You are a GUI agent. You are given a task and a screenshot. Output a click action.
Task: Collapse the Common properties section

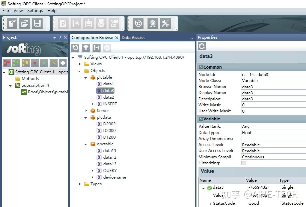[x=201, y=67]
